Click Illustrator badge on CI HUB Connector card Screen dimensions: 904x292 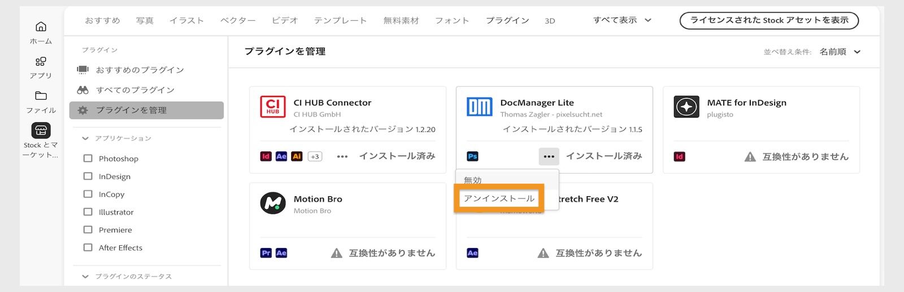(x=297, y=156)
